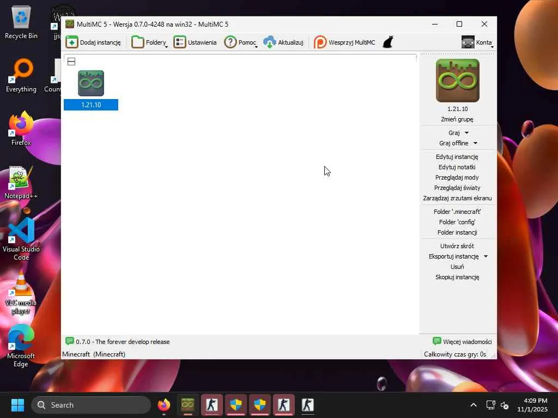Click network icon in system tray
The width and height of the screenshot is (558, 418).
click(x=490, y=405)
